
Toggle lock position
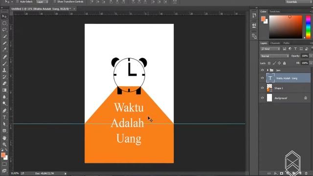click(279, 63)
